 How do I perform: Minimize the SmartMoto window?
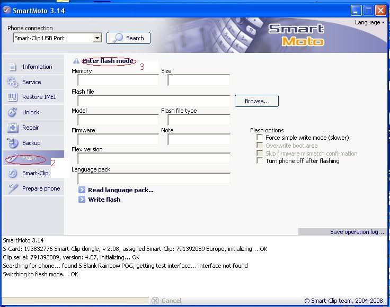[x=356, y=11]
